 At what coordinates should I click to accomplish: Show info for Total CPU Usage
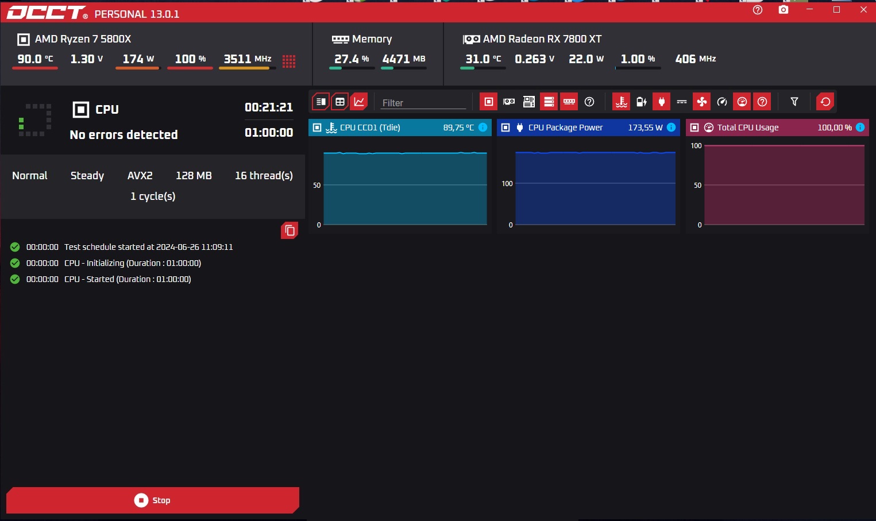860,128
